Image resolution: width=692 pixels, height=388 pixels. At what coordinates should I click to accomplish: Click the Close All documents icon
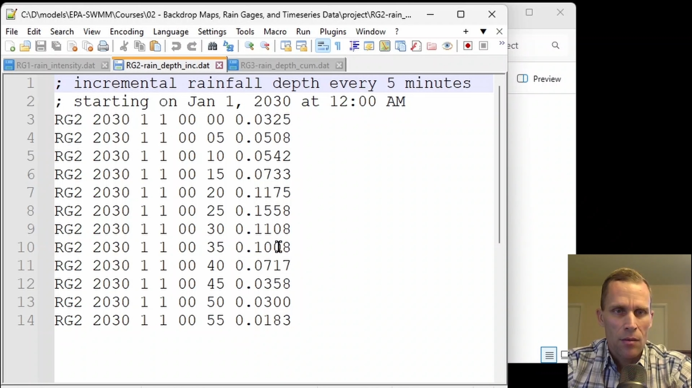point(88,46)
